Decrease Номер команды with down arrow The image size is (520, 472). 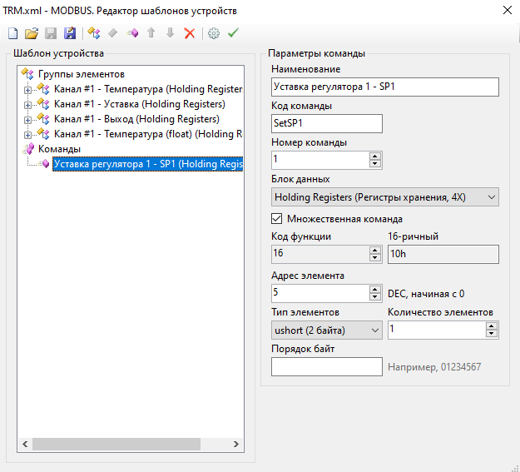374,164
